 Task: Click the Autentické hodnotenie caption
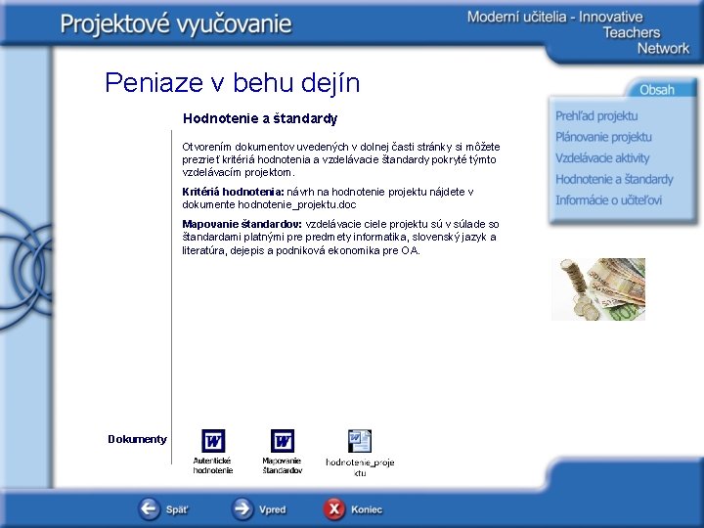[x=213, y=465]
